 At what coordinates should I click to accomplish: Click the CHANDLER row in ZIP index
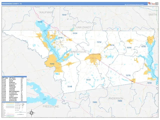click(x=14, y=93)
